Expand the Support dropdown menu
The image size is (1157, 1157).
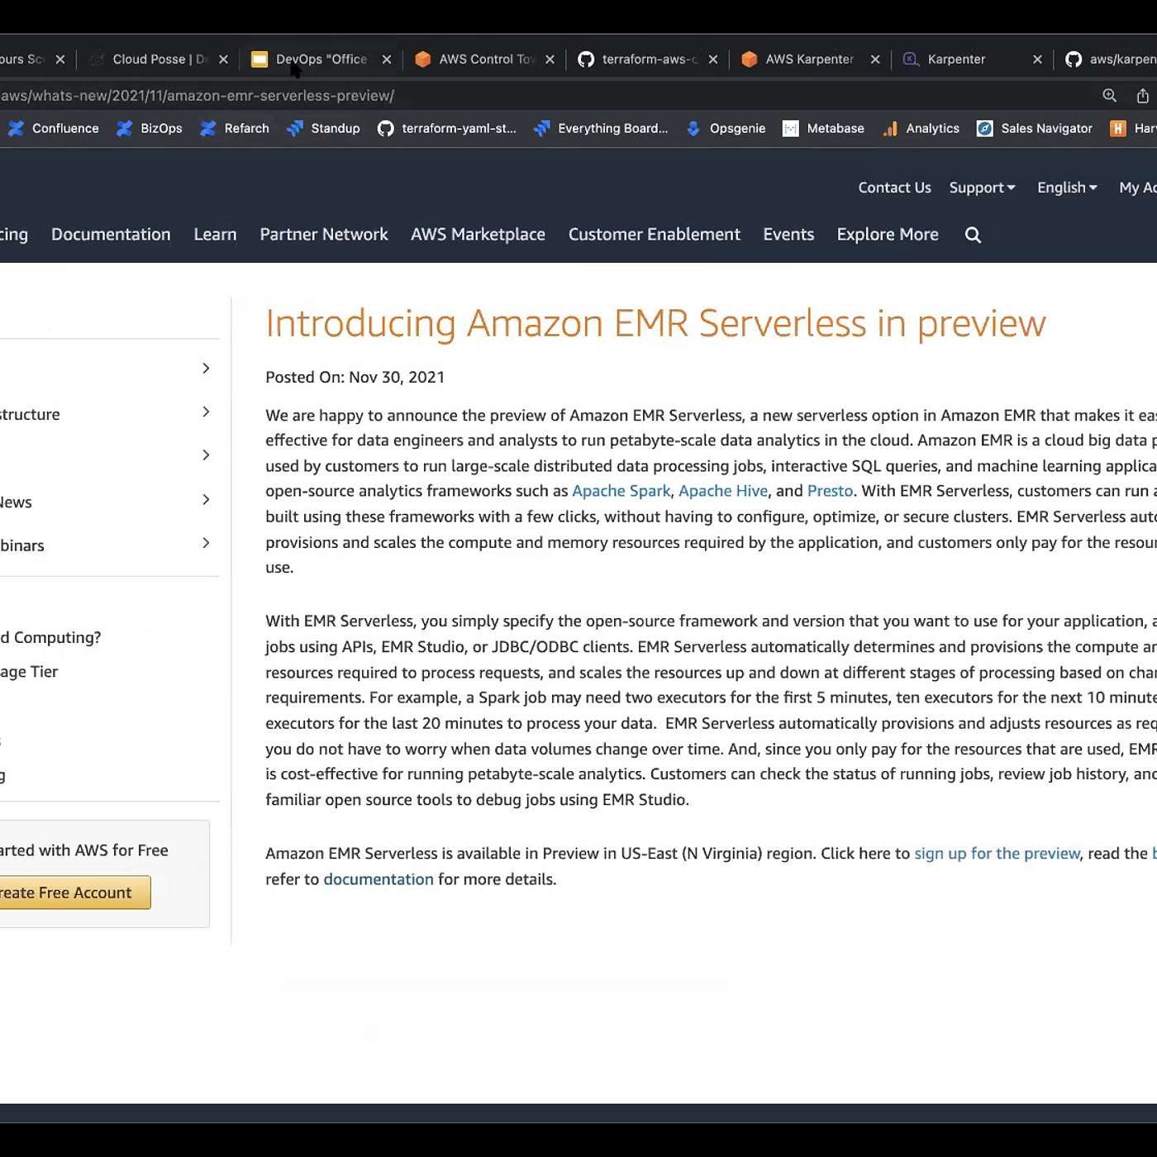click(982, 188)
